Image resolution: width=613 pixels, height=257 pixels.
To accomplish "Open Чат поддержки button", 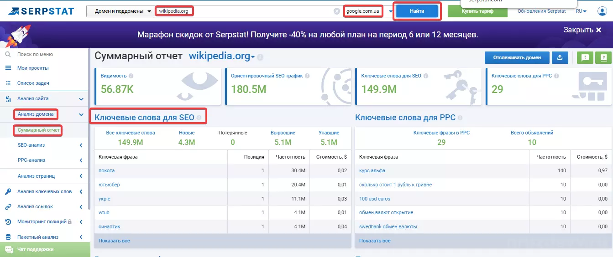I will 44,250.
